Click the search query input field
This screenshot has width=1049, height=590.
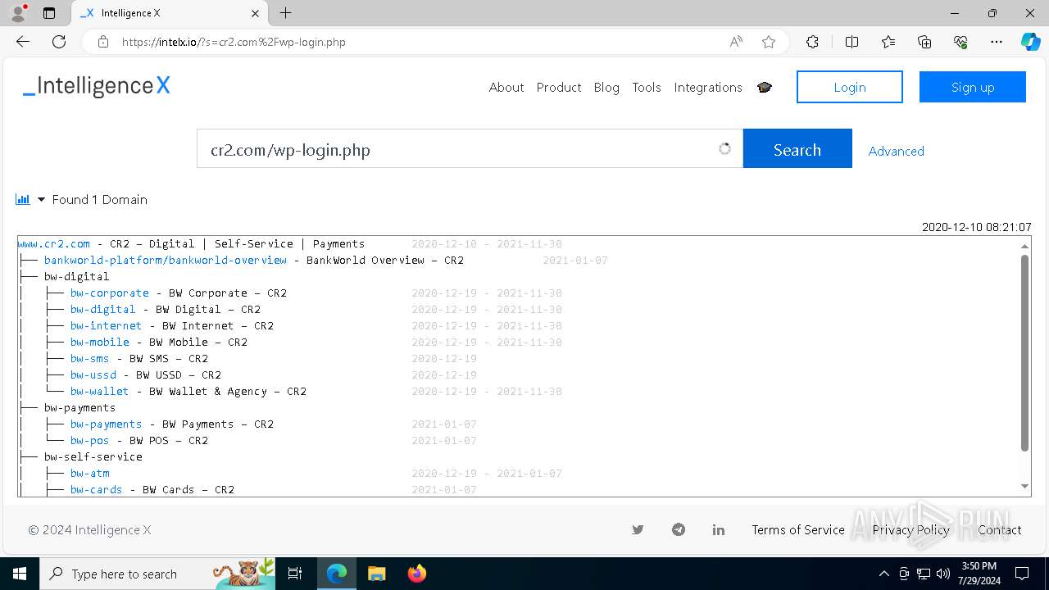pyautogui.click(x=470, y=149)
